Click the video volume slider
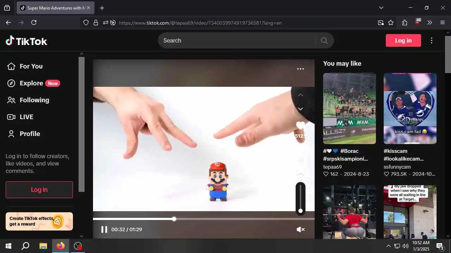 click(300, 198)
